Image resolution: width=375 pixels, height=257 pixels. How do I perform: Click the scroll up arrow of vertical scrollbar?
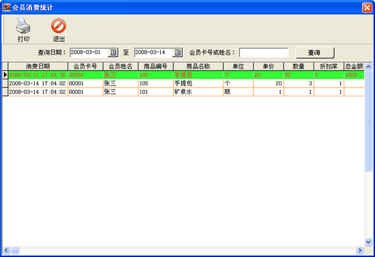(368, 66)
